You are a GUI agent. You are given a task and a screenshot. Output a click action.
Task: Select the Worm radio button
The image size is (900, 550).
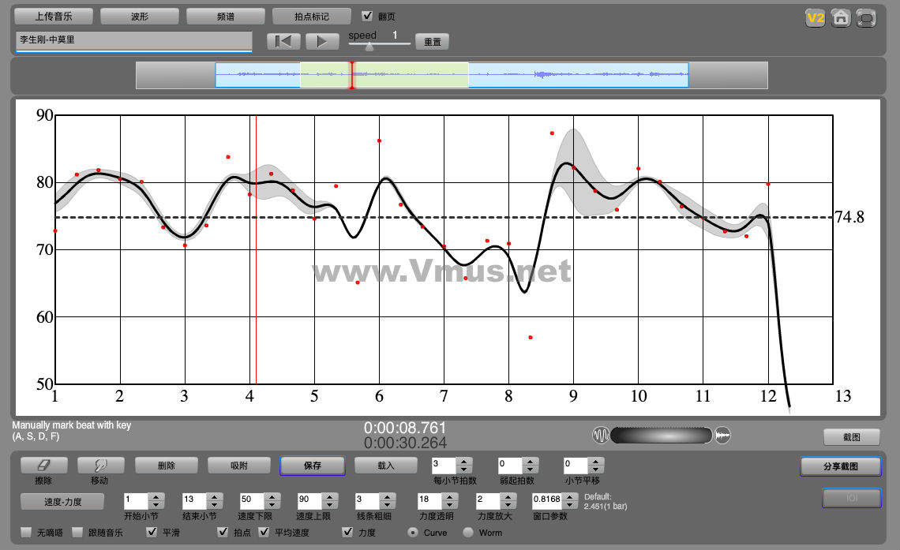click(x=468, y=533)
